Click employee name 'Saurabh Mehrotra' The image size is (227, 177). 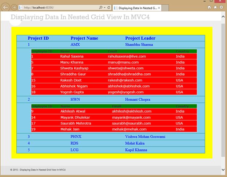(x=76, y=123)
